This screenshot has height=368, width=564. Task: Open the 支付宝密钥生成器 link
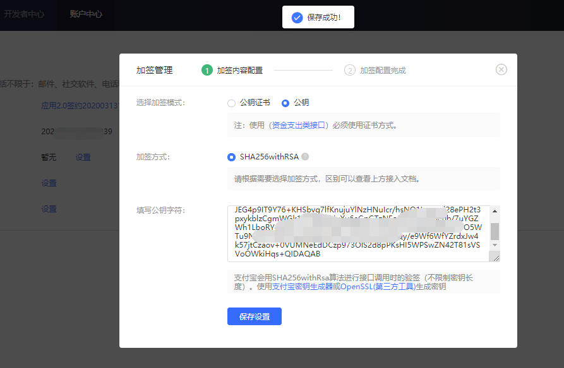[x=302, y=287]
